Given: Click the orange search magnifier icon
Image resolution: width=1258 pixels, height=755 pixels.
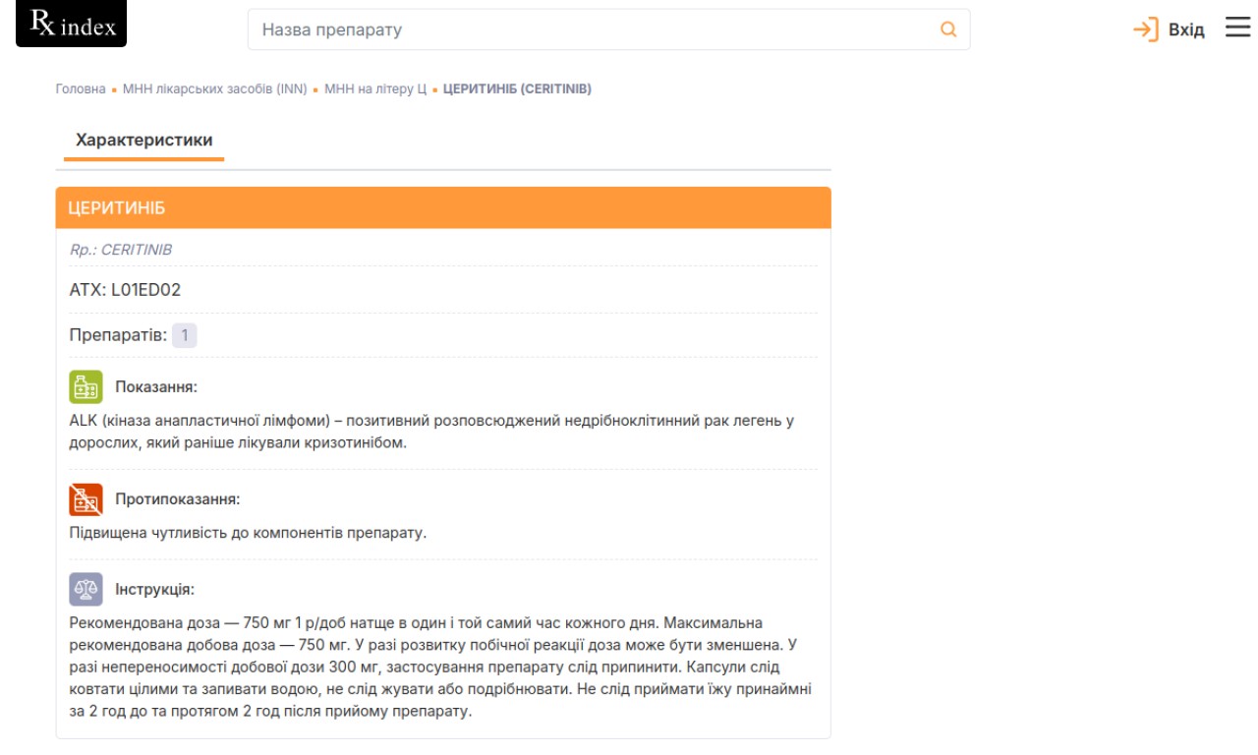Looking at the screenshot, I should 948,29.
